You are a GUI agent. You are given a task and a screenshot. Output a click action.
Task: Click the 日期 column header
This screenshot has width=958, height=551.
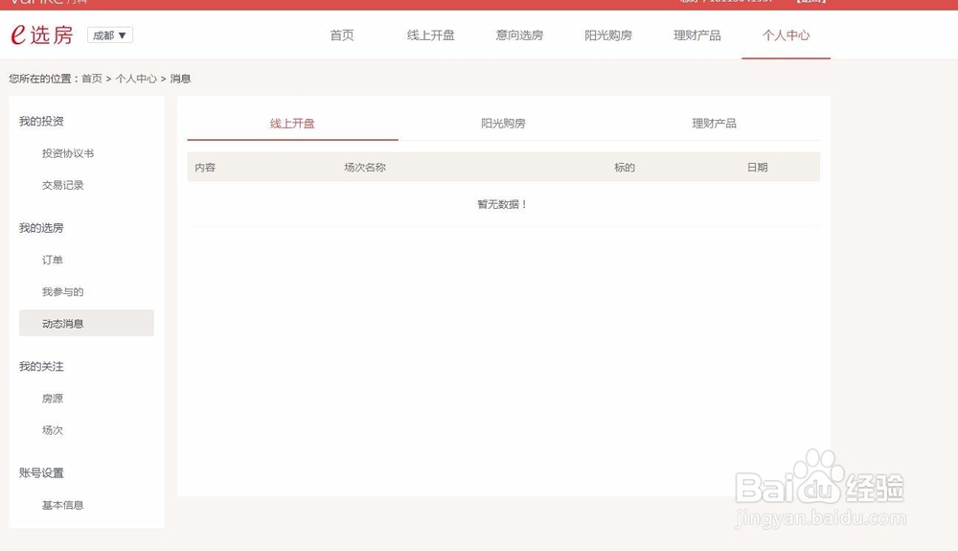(757, 168)
